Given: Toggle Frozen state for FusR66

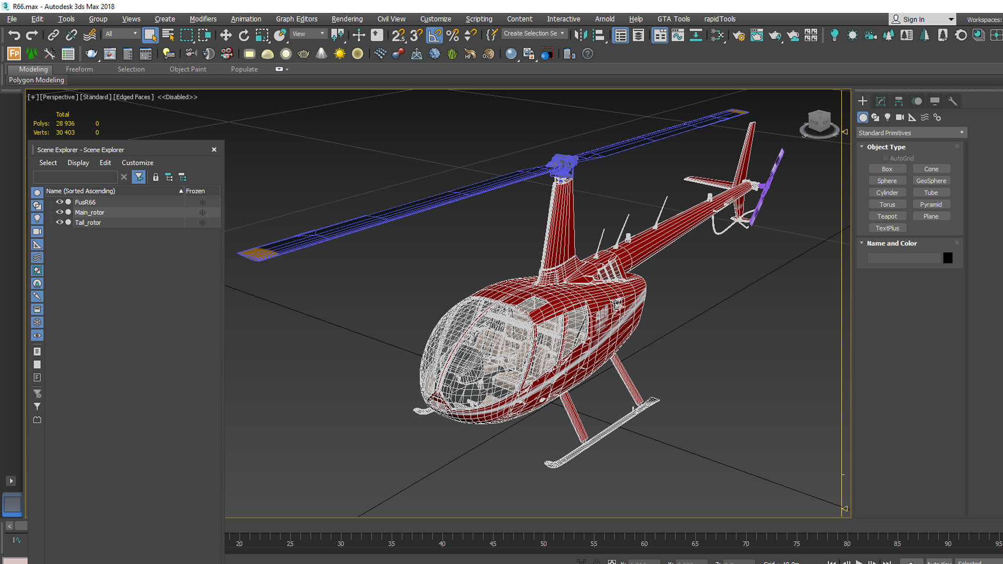Looking at the screenshot, I should (202, 202).
